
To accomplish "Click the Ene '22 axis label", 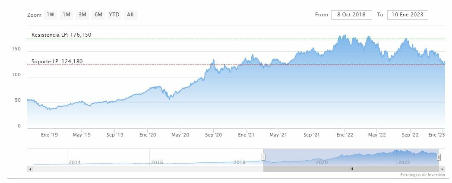I will pos(345,135).
